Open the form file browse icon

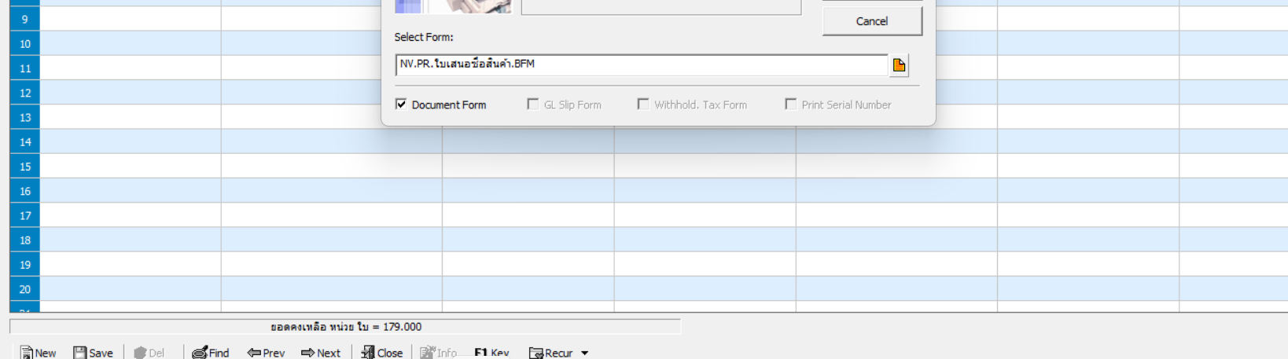pyautogui.click(x=899, y=65)
